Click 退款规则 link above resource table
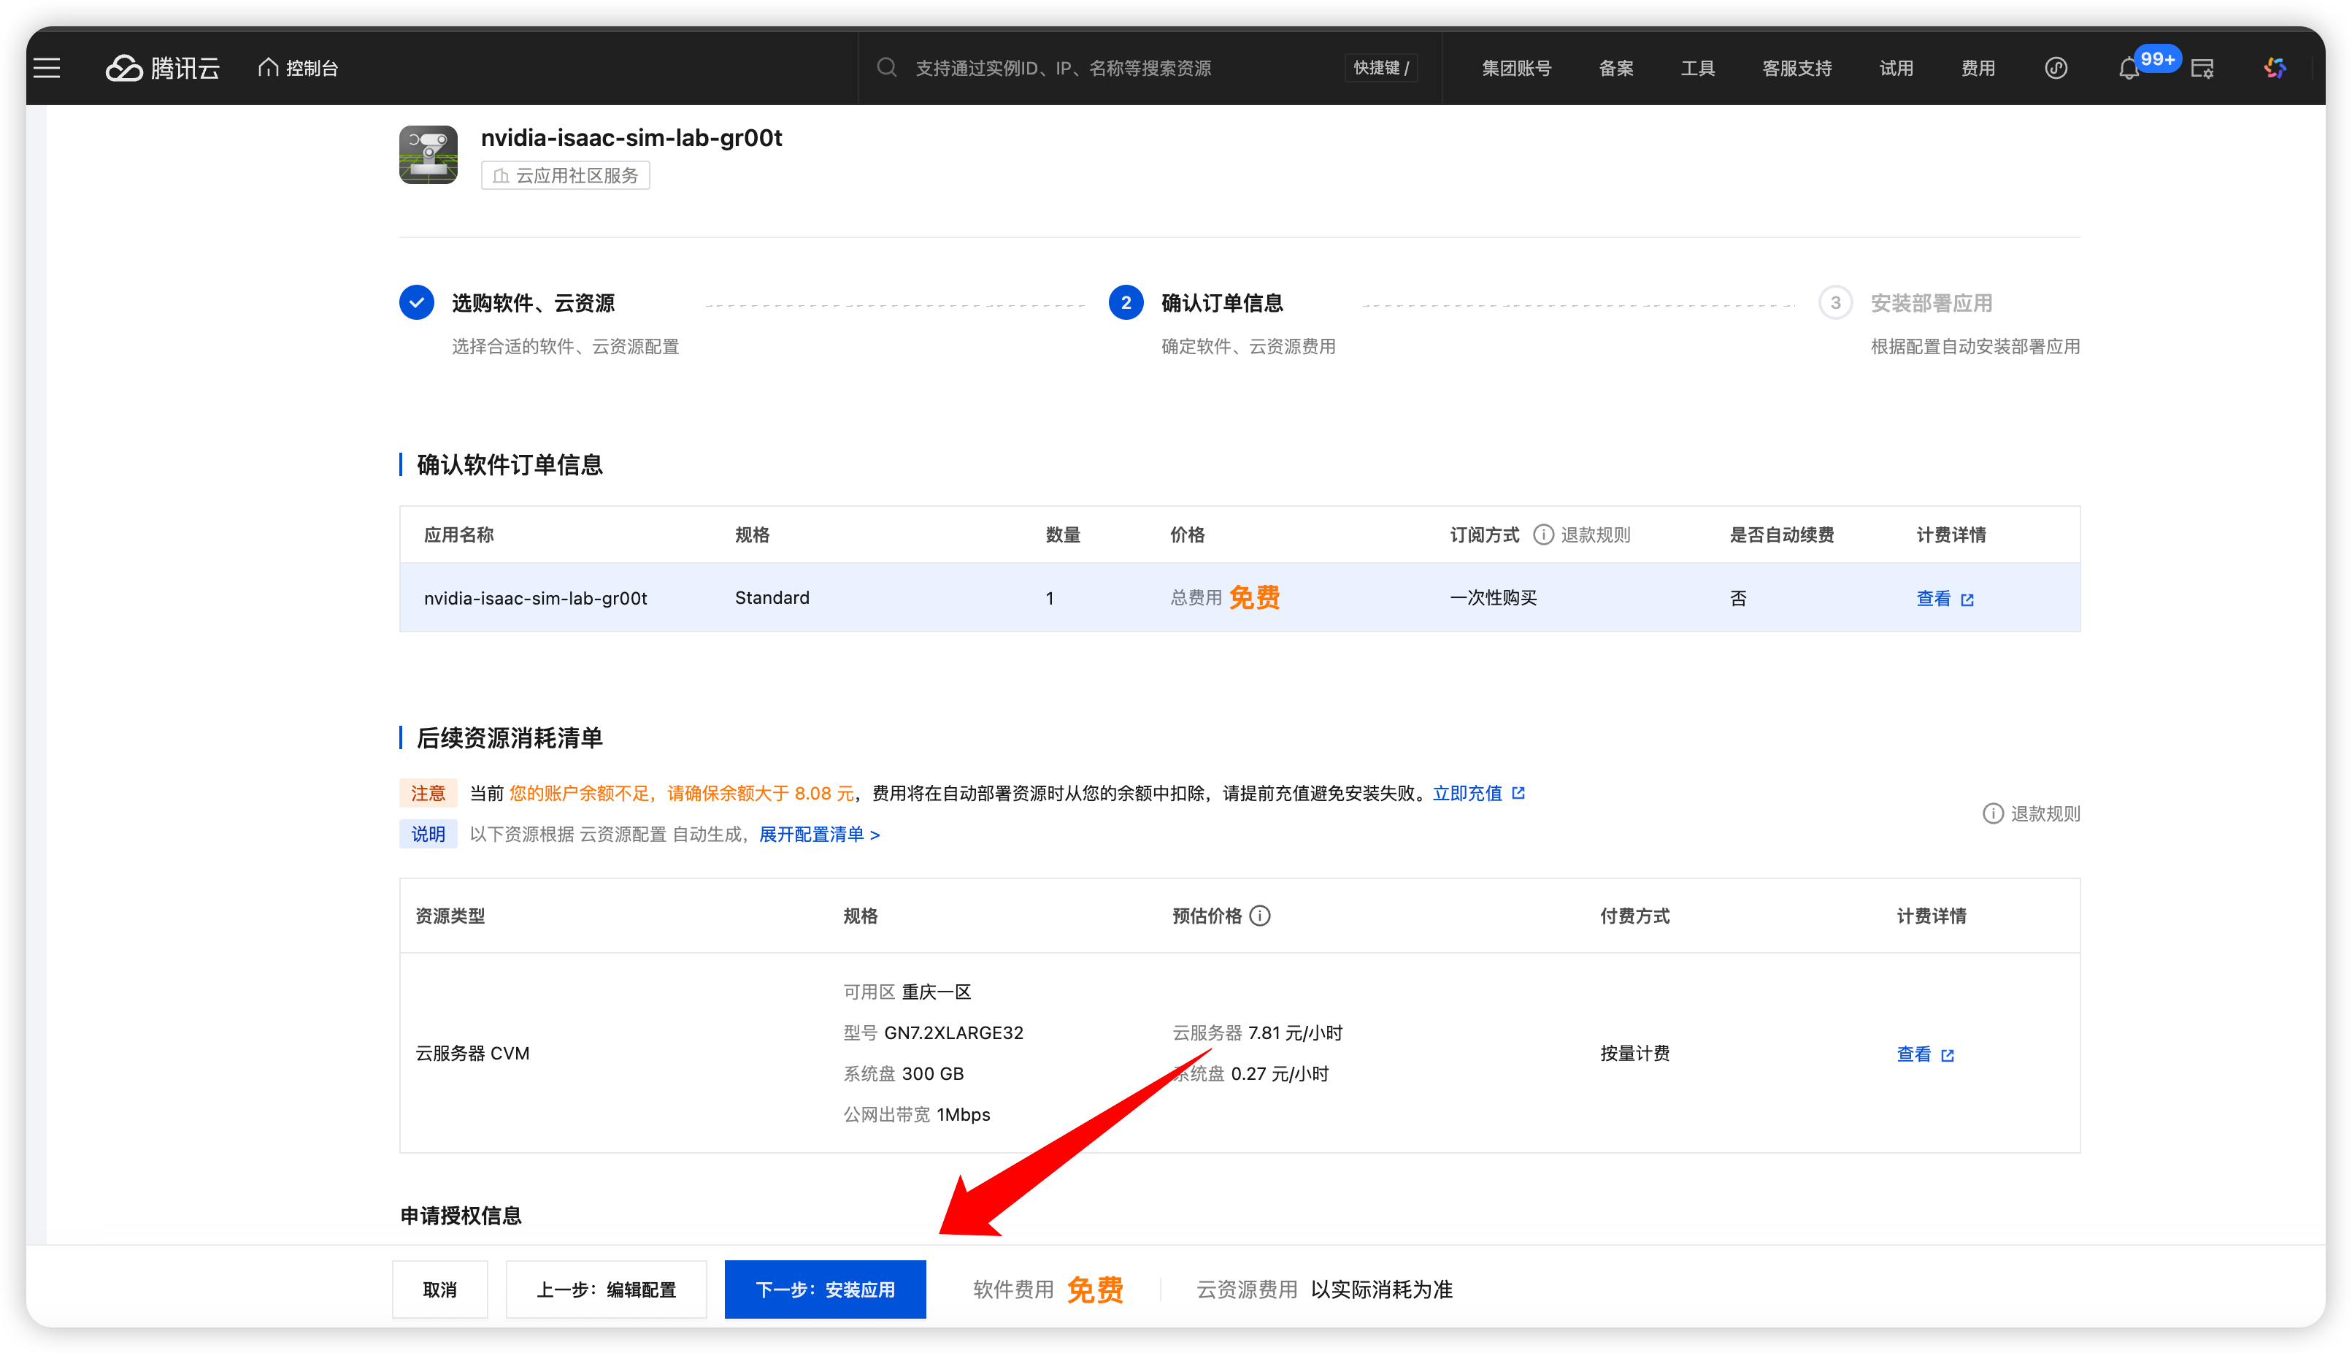This screenshot has width=2352, height=1353. point(2045,813)
